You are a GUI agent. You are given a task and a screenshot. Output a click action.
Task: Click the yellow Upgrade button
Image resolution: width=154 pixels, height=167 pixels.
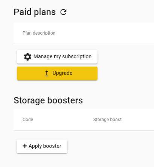57,73
